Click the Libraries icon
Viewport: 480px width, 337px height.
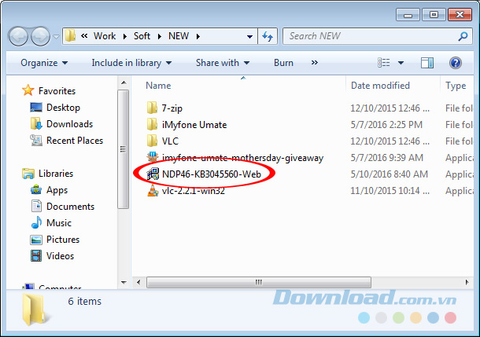click(28, 174)
